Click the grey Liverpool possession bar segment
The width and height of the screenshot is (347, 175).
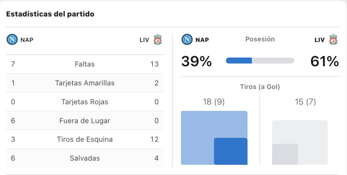[273, 60]
